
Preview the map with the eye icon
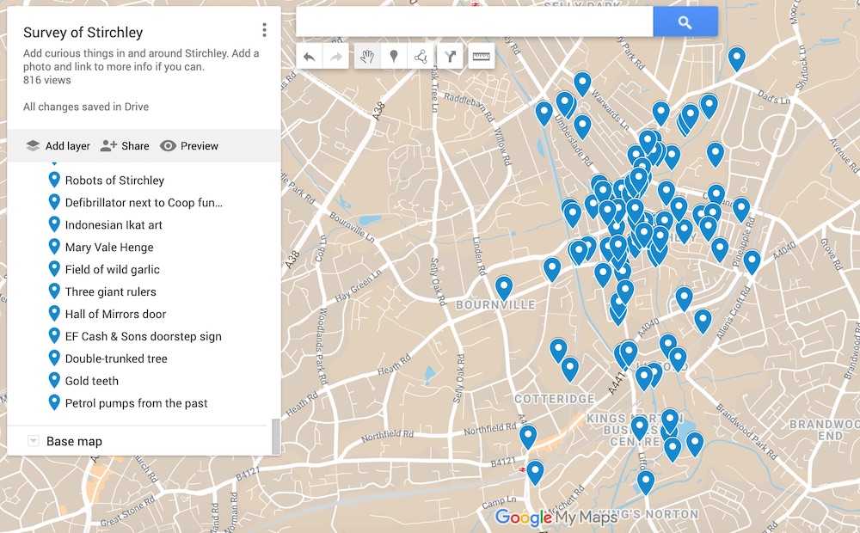(x=189, y=146)
